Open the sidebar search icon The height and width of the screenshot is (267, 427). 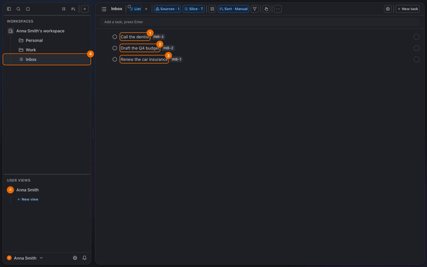[x=18, y=9]
